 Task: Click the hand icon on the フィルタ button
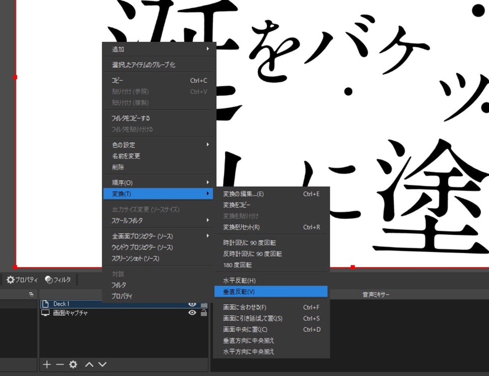48,279
